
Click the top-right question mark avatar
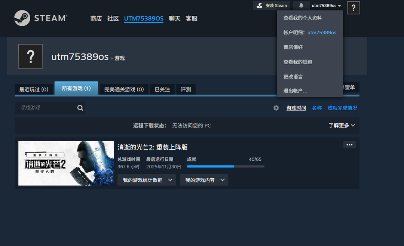tap(353, 7)
